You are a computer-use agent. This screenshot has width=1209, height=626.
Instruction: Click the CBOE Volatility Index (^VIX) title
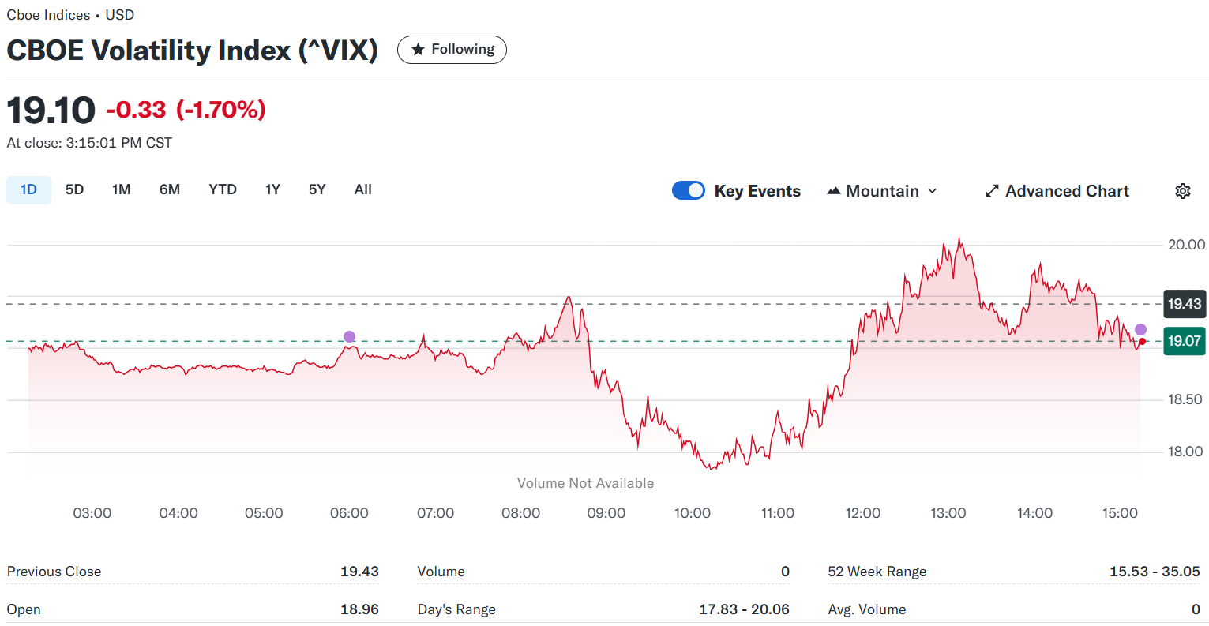click(193, 51)
